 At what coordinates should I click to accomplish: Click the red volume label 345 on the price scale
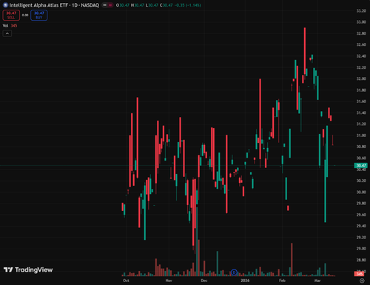point(360,274)
